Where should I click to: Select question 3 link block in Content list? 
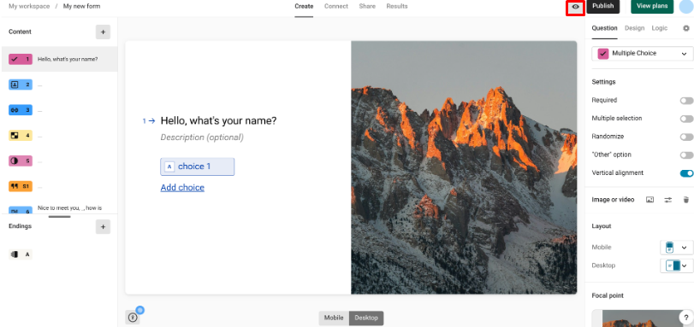pos(21,110)
